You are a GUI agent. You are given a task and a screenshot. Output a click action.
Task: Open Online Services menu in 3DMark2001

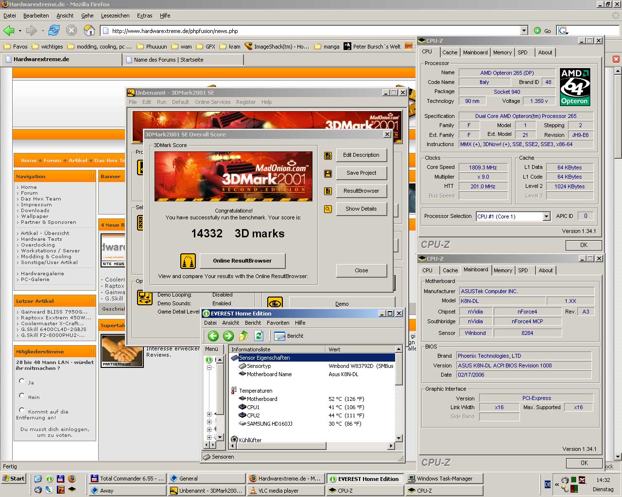[212, 102]
